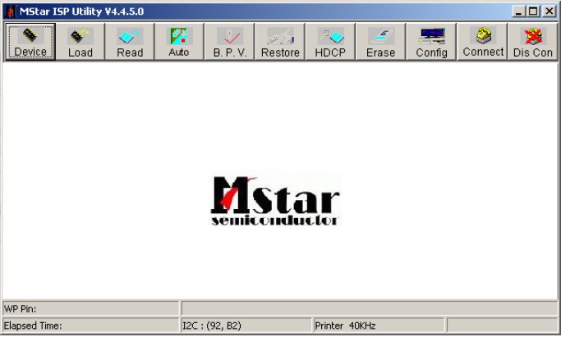Close the MStar ISP Utility window
Viewport: 561px width, 337px height.
point(550,11)
